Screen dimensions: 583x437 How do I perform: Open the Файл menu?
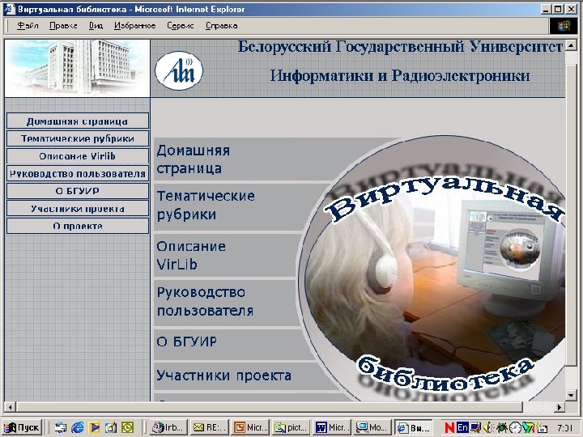click(28, 26)
